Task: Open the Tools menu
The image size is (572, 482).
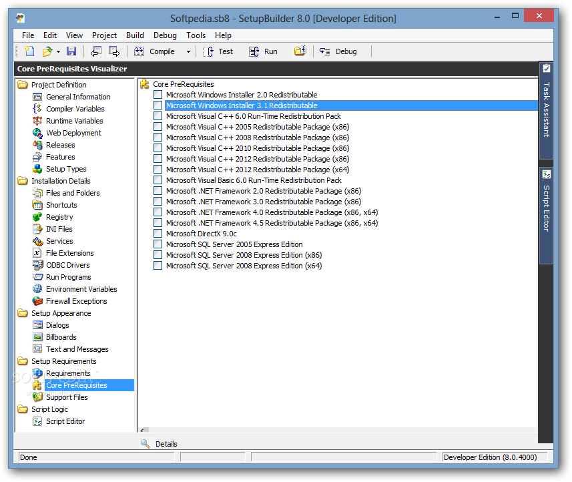Action: [196, 35]
